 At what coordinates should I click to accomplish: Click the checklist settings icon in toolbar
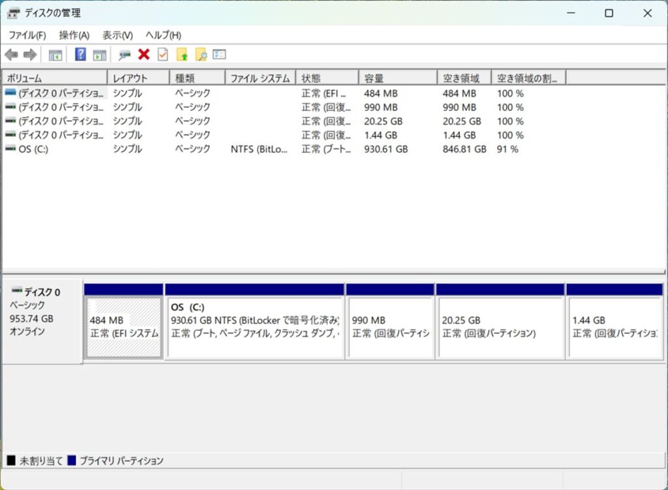point(219,55)
